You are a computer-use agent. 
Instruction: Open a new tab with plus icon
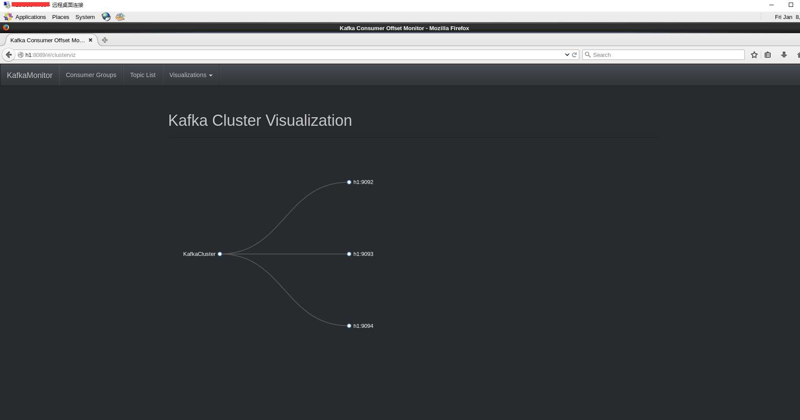(105, 40)
